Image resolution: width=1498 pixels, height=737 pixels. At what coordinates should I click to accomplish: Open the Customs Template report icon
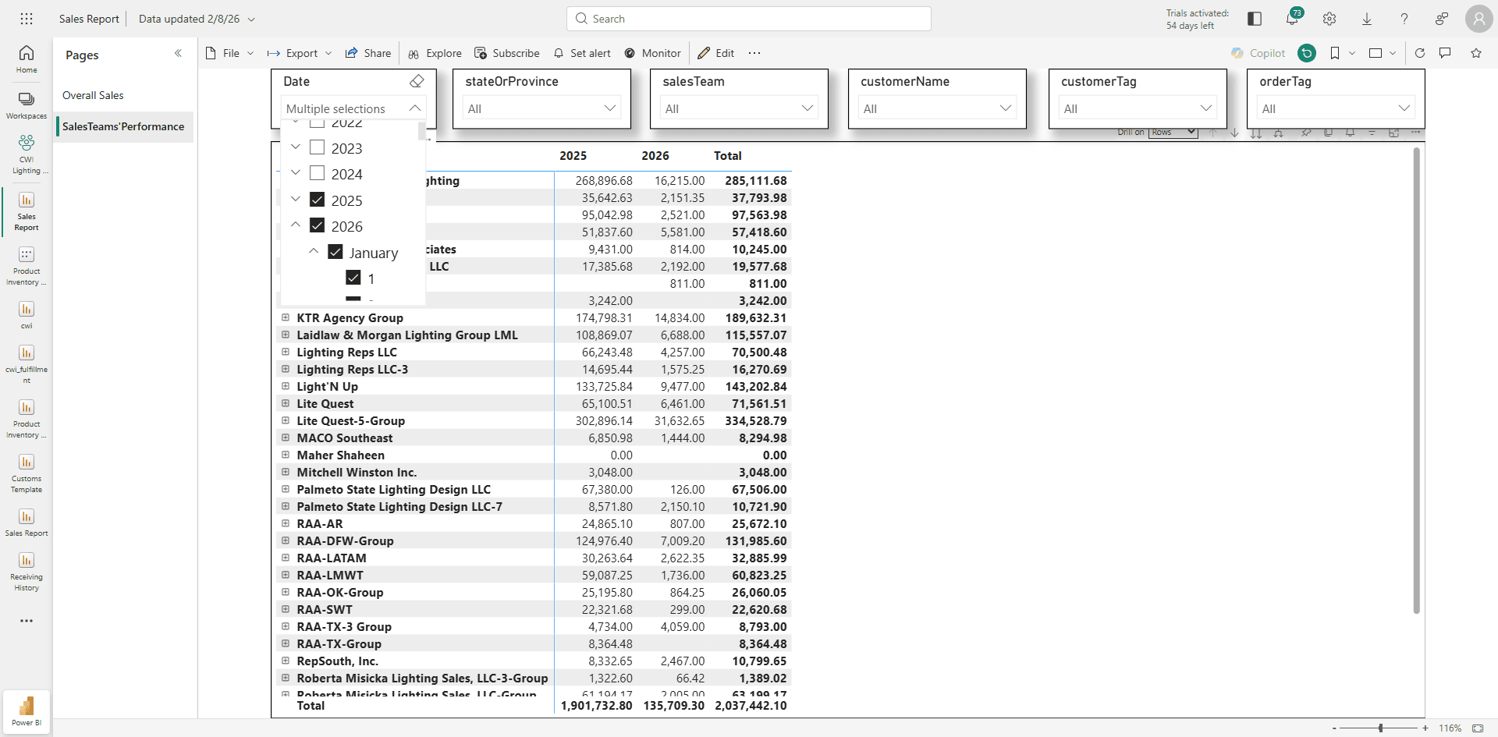coord(27,473)
